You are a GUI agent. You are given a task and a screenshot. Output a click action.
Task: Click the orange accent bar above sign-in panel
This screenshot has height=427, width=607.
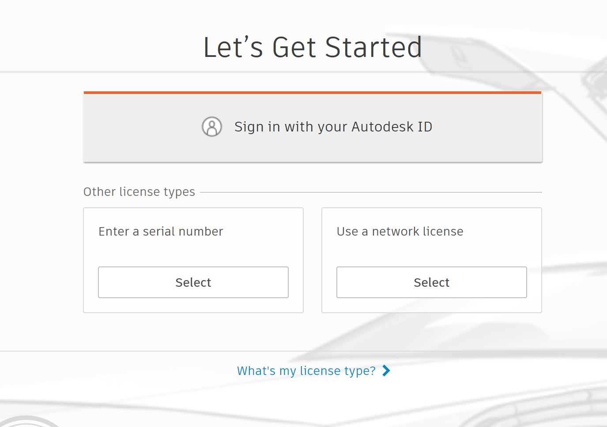(313, 93)
